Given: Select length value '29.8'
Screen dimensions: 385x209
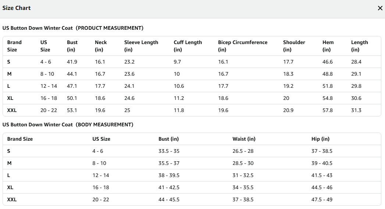Looking at the screenshot, I should [x=356, y=86].
